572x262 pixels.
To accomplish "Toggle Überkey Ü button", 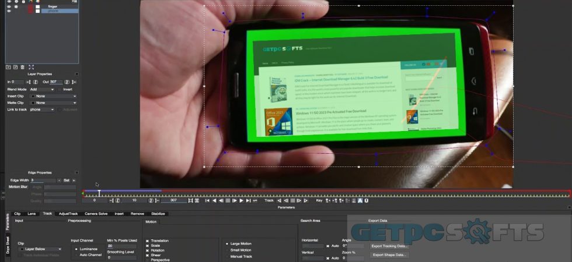I will pos(367,200).
